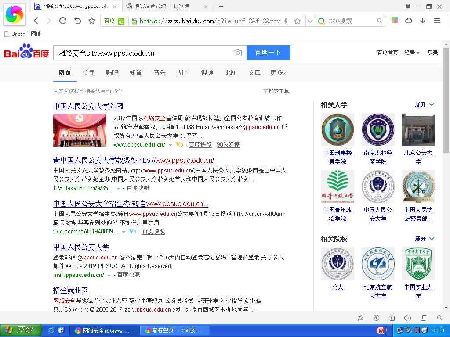Click the camera image-search icon

238,53
